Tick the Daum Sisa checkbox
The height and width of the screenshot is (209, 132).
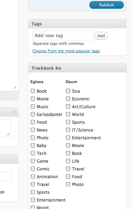coord(68,91)
